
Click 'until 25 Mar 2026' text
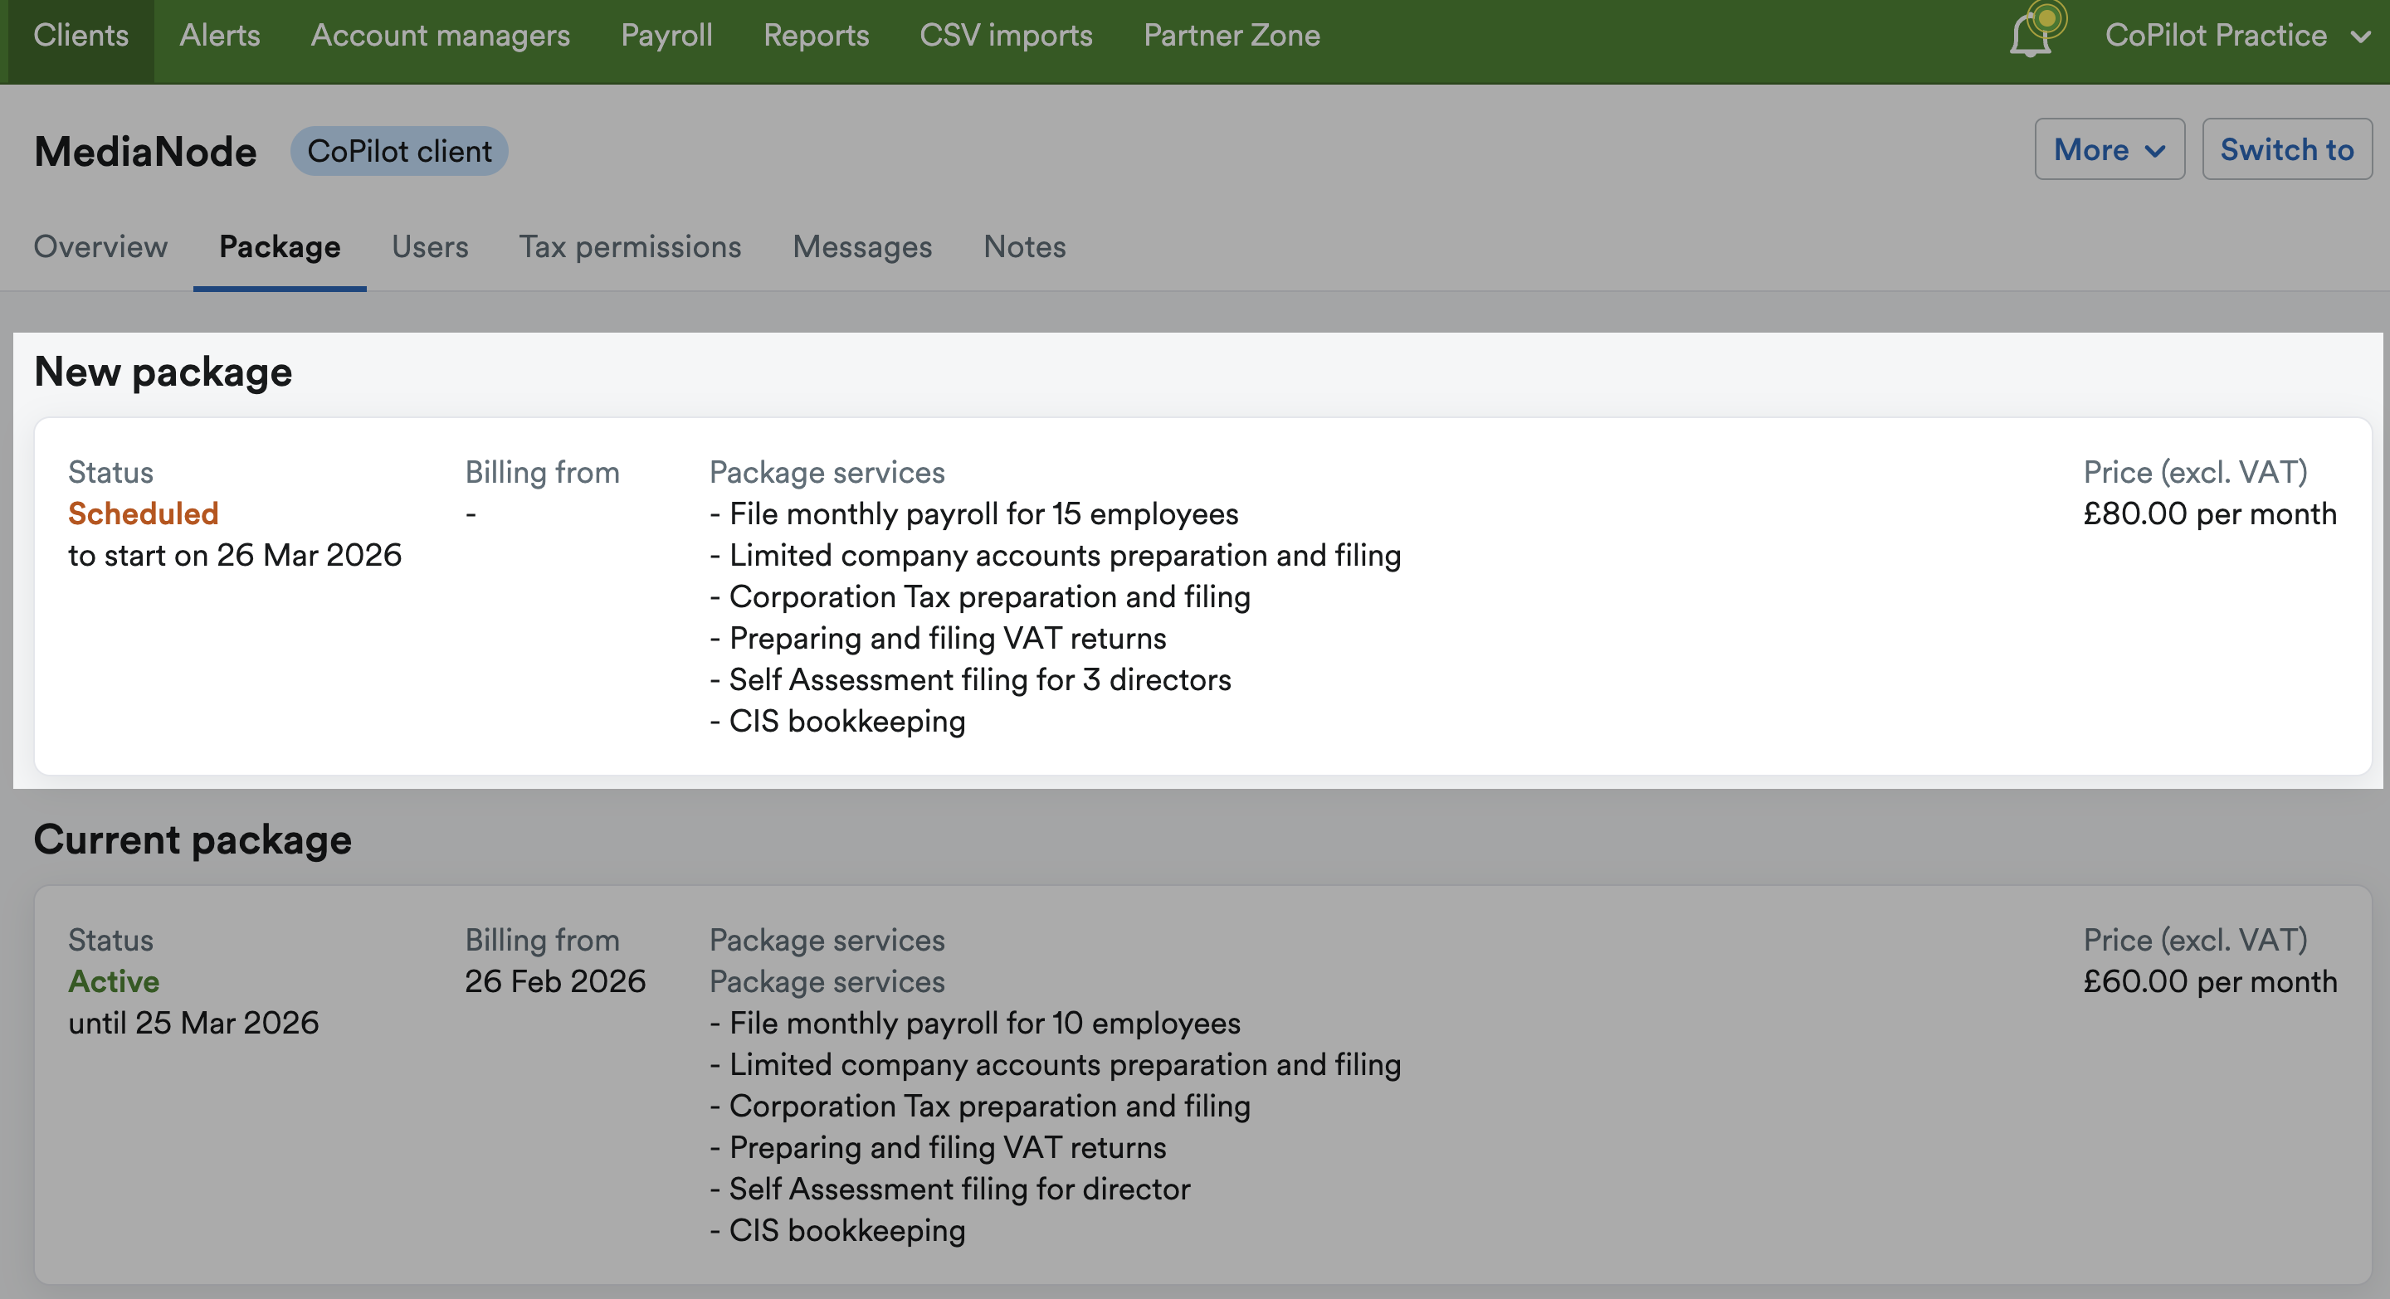tap(193, 1023)
